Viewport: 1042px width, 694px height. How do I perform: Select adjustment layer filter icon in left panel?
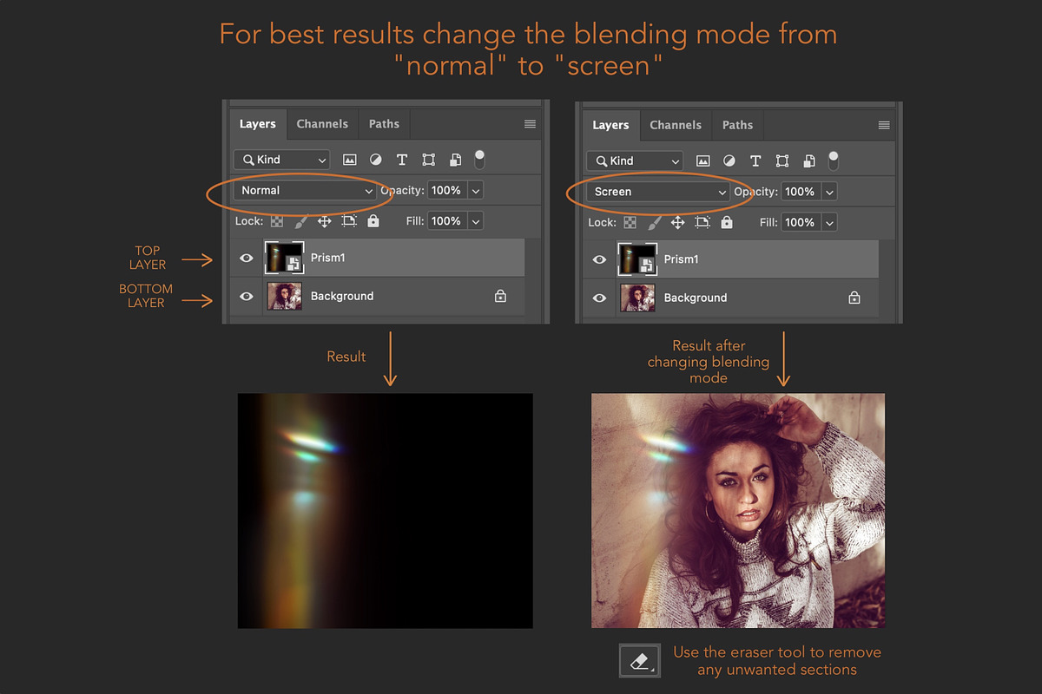[x=375, y=160]
